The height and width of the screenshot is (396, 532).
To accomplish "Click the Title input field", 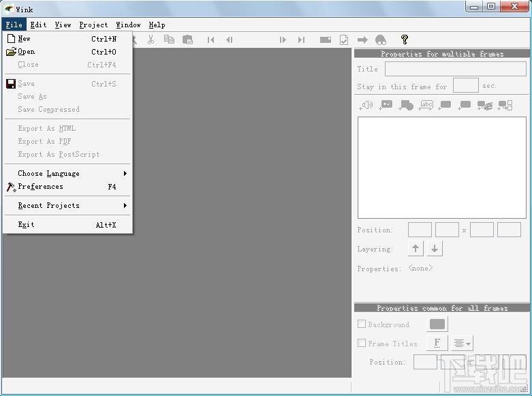I will (x=456, y=69).
